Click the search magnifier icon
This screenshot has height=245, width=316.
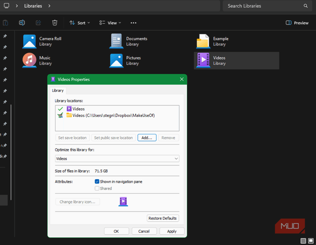[306, 6]
